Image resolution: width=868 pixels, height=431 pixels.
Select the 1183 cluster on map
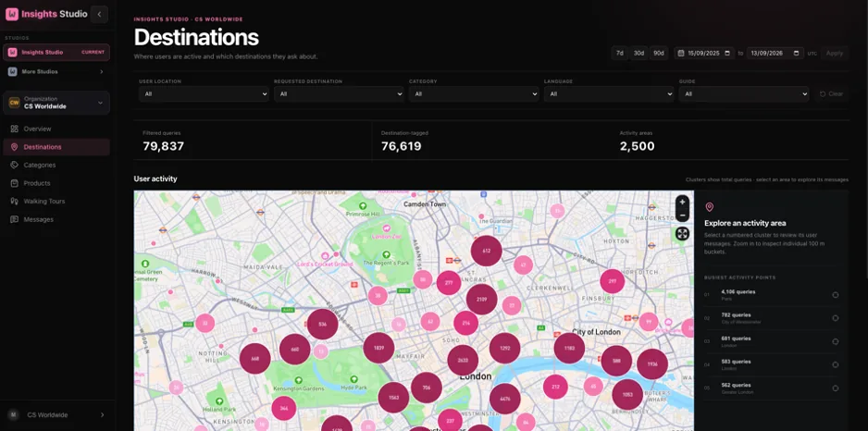point(570,348)
